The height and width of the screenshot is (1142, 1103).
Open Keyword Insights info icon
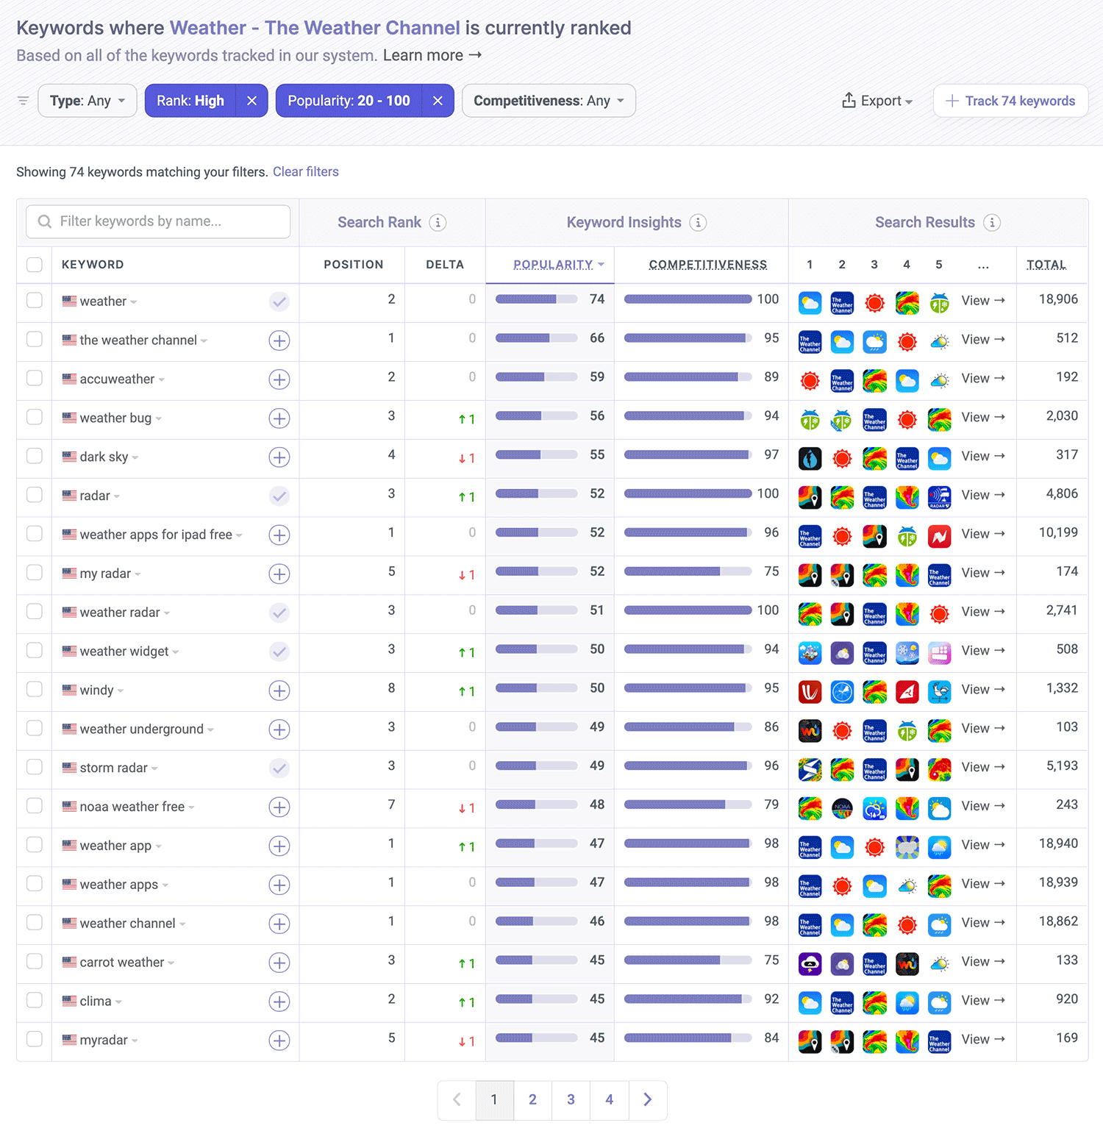click(698, 222)
